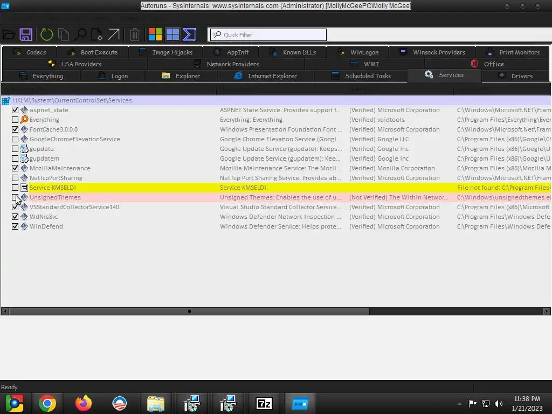
Task: Switch to the Image Hijacks tab
Action: (166, 52)
